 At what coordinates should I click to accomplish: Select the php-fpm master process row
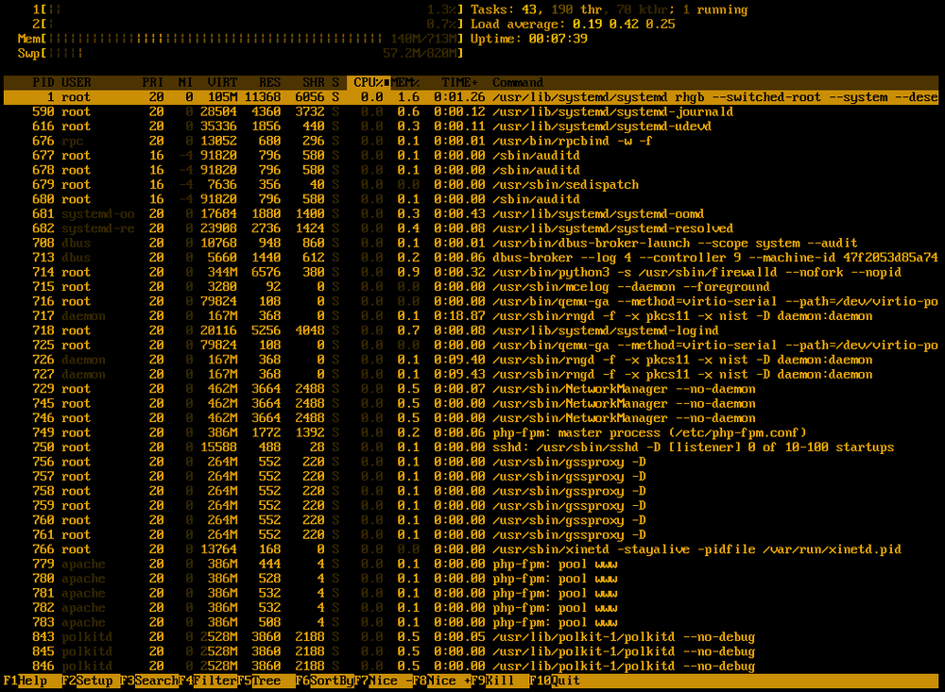click(472, 432)
